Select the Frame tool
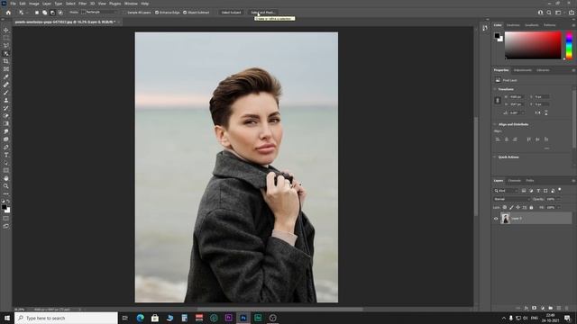 pos(6,69)
